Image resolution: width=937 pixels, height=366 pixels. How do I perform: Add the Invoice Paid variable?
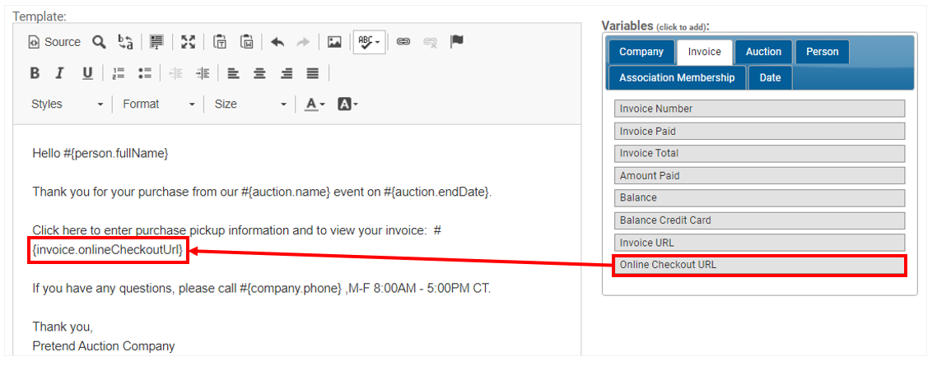[759, 132]
